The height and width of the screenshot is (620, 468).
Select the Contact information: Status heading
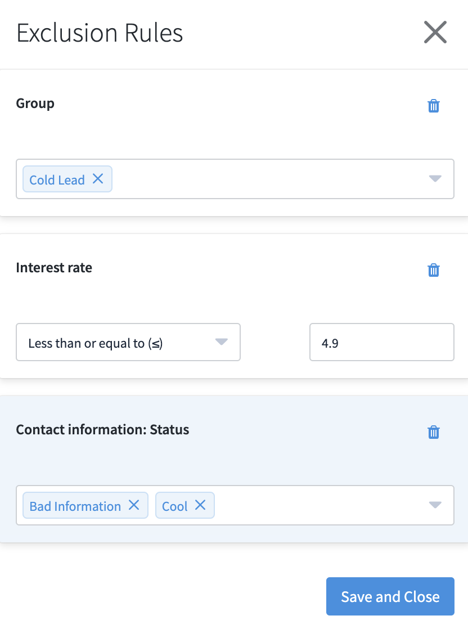pyautogui.click(x=102, y=429)
